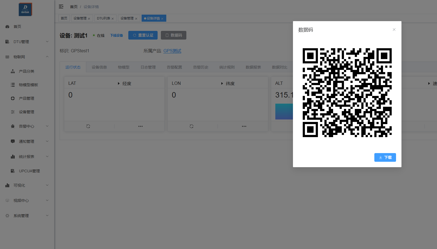Expand the 通知管理 submenu chevron
This screenshot has height=249, width=437.
(x=47, y=141)
